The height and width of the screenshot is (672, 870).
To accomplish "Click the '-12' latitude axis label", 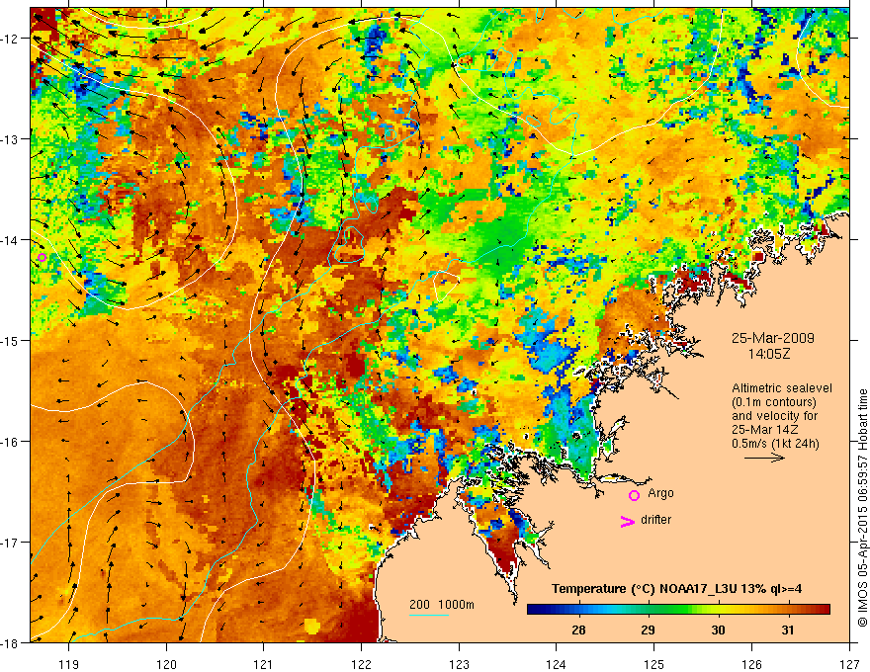I will [x=10, y=39].
